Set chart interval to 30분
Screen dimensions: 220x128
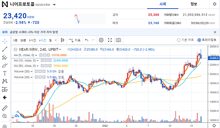(x=23, y=40)
